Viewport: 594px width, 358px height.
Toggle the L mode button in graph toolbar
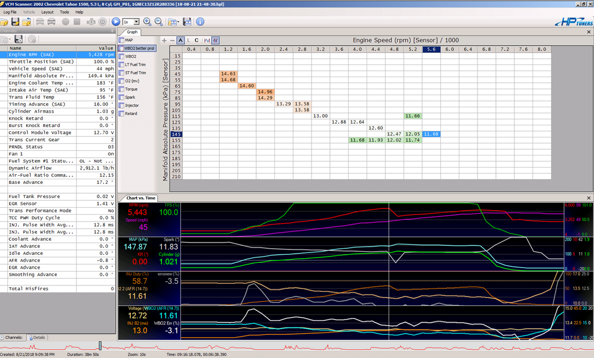click(189, 40)
